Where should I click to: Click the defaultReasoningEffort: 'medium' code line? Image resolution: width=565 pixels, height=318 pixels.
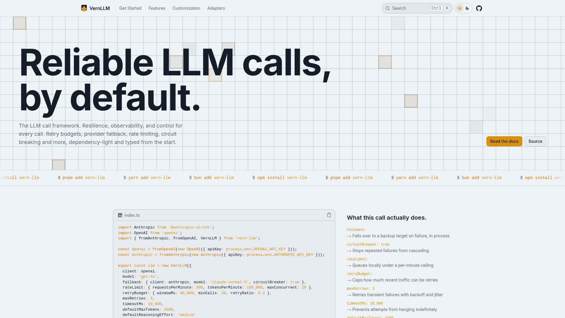159,315
